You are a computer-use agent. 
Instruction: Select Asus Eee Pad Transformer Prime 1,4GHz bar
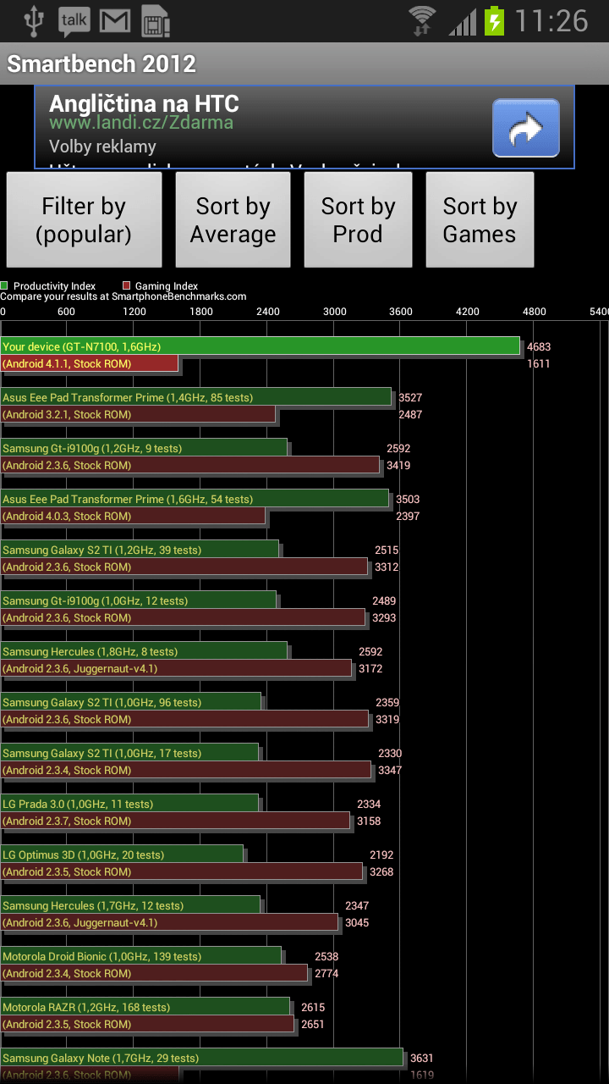pyautogui.click(x=196, y=397)
